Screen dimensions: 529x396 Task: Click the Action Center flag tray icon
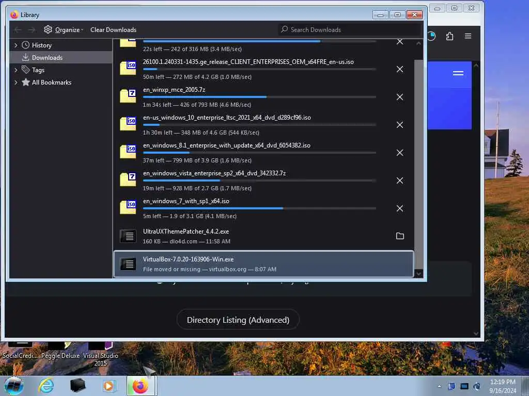point(452,387)
